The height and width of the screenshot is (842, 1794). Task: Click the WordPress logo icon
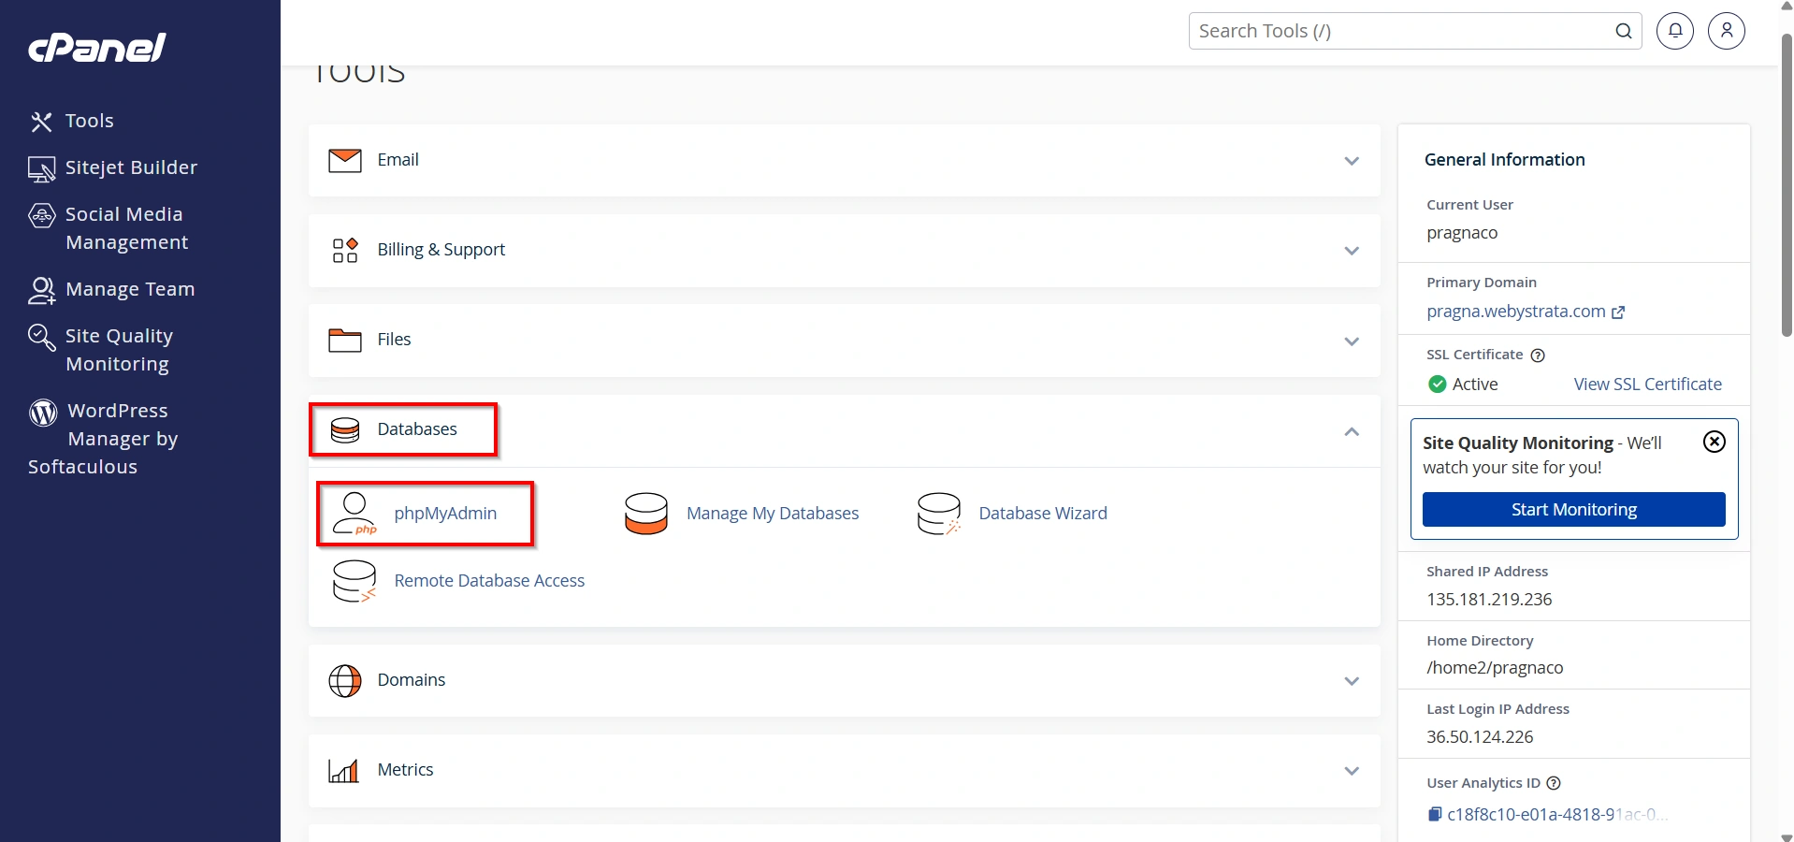tap(43, 413)
